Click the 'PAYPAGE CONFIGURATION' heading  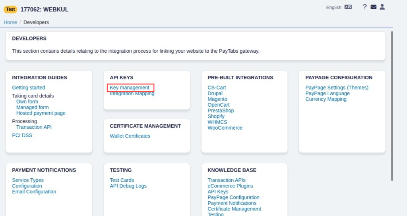[339, 78]
